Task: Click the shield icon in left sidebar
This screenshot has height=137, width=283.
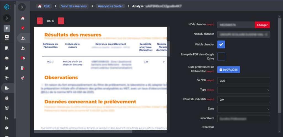Action: coord(7,28)
